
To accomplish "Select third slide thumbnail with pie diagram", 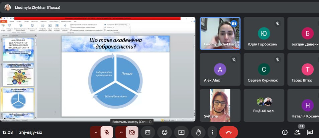I will (x=18, y=99).
